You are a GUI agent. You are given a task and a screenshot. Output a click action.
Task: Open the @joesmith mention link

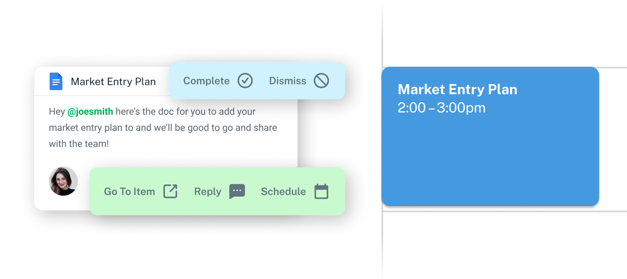point(91,112)
